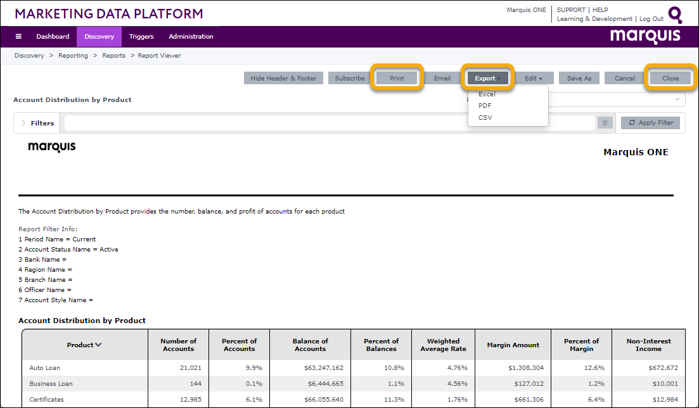
Task: Click the Save As button
Action: point(579,78)
